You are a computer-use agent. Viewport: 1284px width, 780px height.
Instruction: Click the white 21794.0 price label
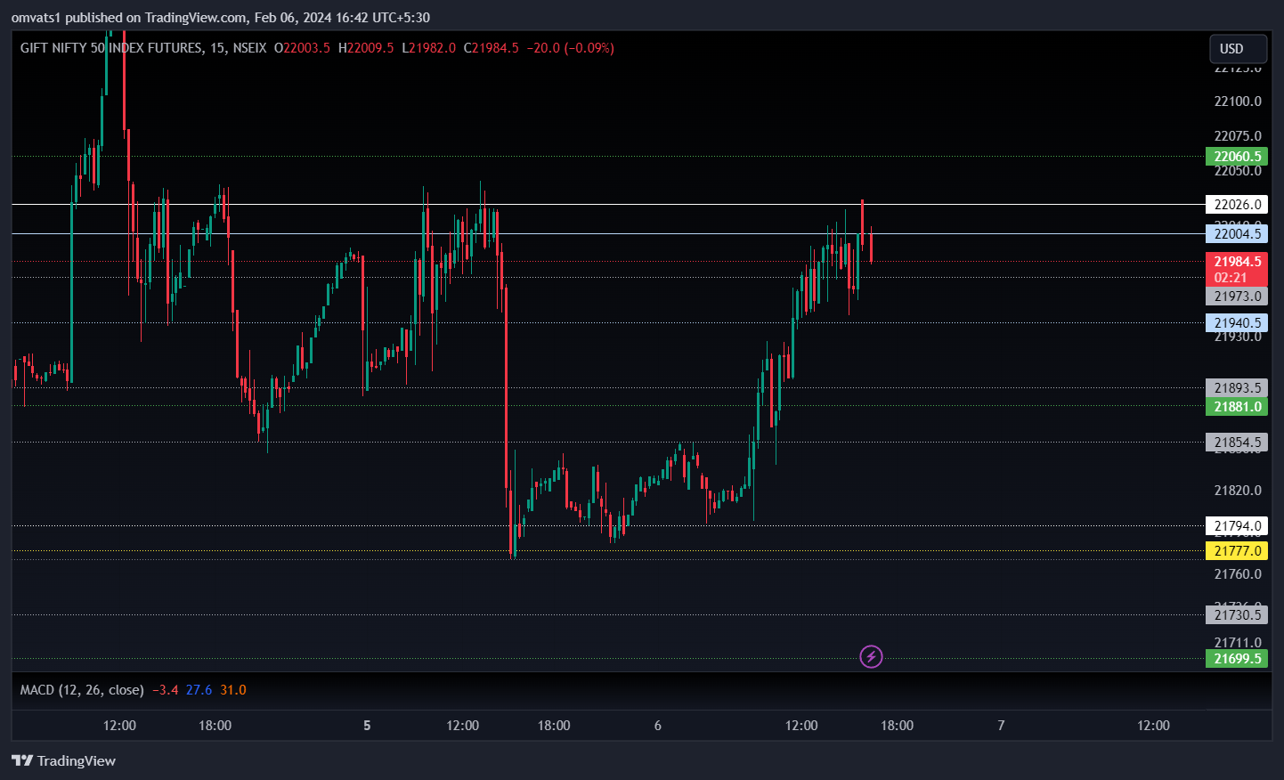[x=1236, y=526]
